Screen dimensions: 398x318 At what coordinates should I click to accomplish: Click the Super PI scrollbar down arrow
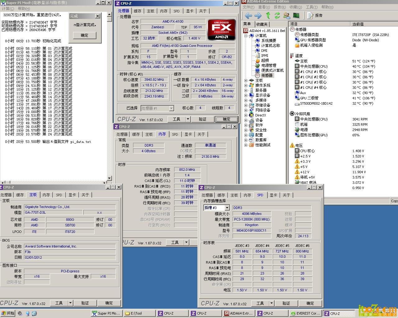pyautogui.click(x=109, y=178)
